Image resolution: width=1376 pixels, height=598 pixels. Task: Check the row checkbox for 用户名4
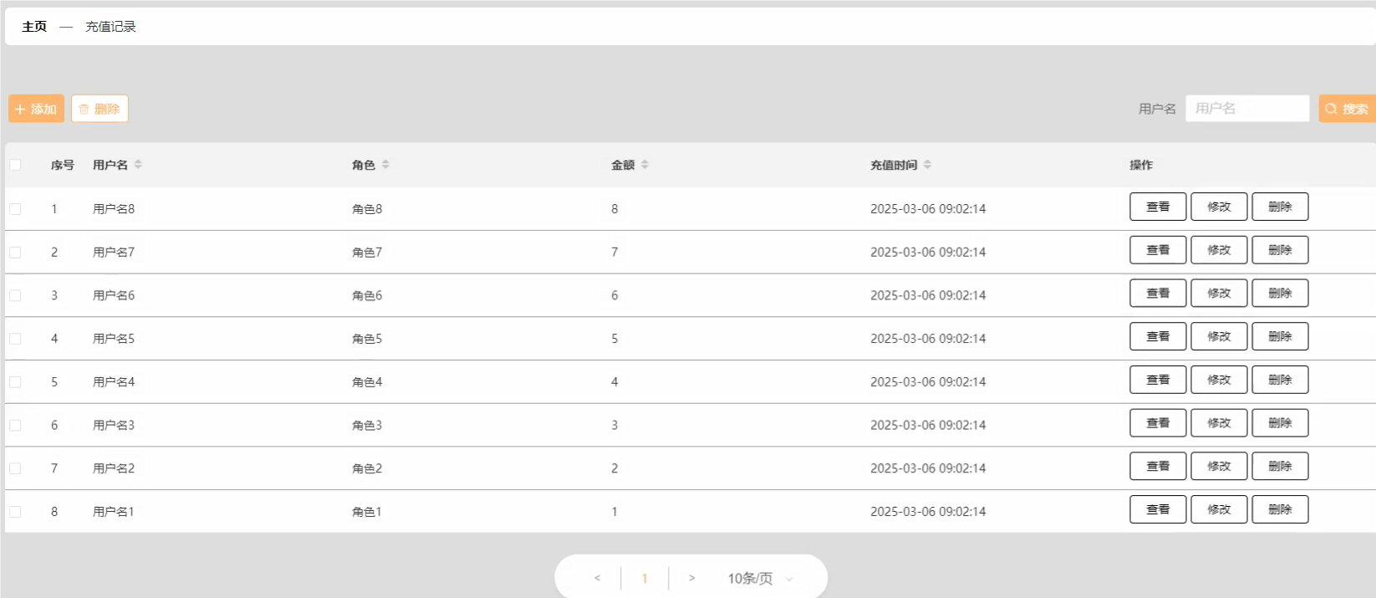(x=15, y=382)
